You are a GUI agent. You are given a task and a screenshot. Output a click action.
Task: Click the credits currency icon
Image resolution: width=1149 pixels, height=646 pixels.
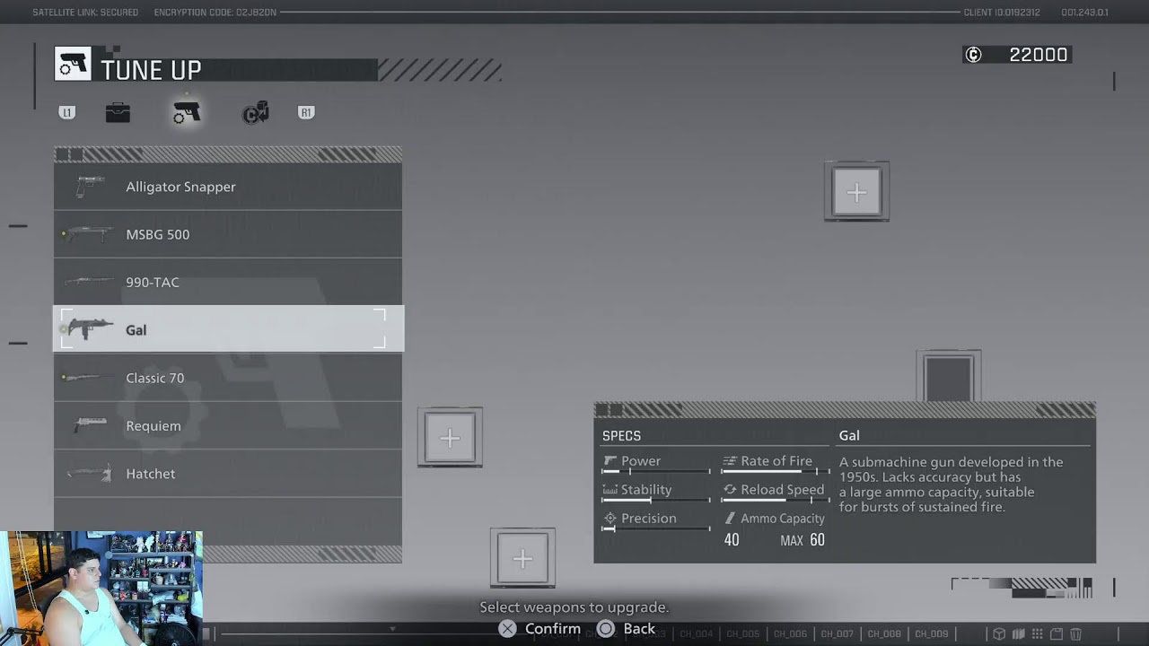[973, 55]
